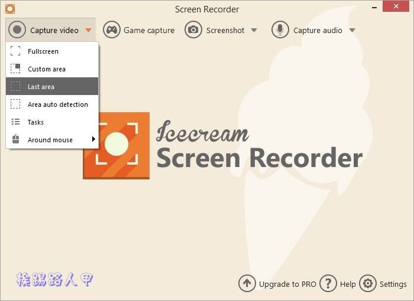Open the Capture audio dropdown arrow
This screenshot has height=301, width=414.
[352, 30]
